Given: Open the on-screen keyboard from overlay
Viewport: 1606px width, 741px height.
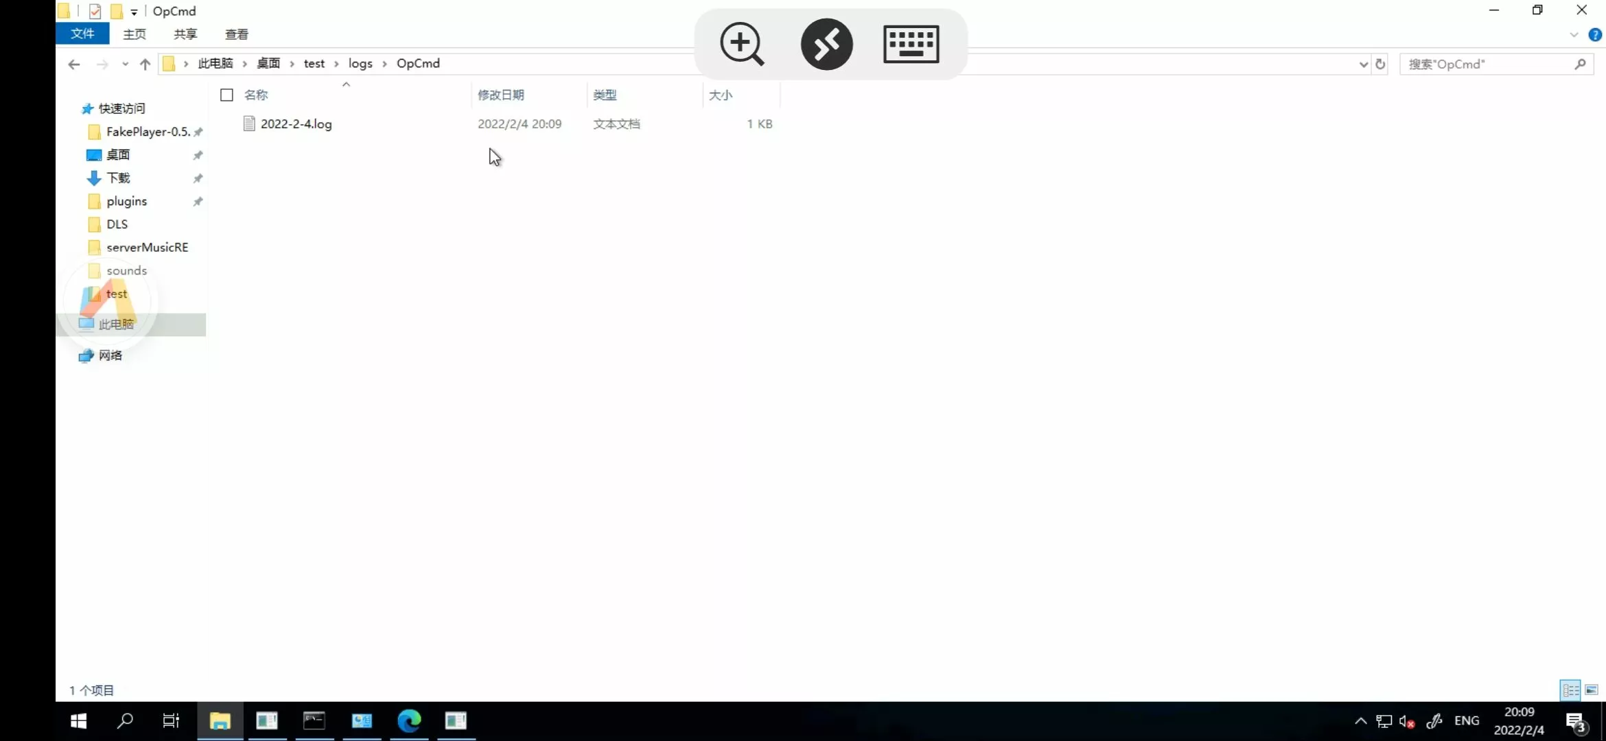Looking at the screenshot, I should pyautogui.click(x=911, y=44).
